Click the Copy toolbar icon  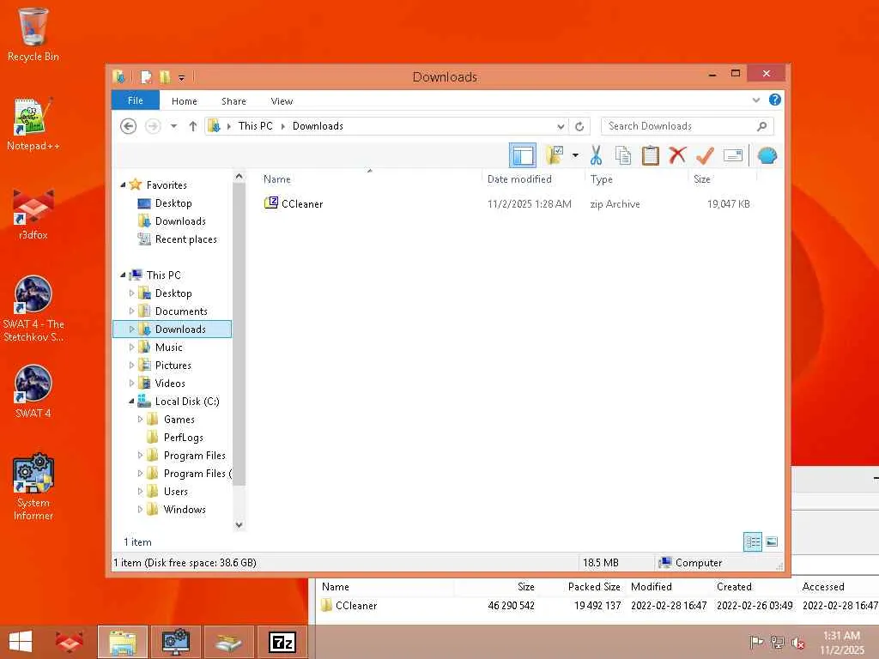tap(623, 155)
